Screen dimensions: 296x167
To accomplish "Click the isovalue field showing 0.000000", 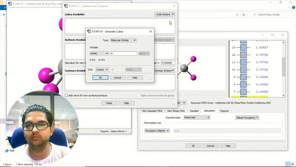I will [x=168, y=63].
